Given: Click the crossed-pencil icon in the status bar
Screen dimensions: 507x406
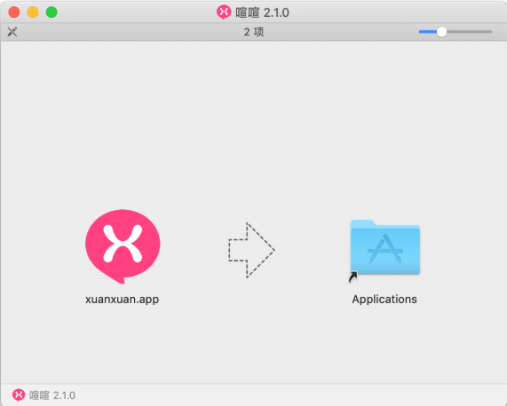Looking at the screenshot, I should (x=12, y=32).
